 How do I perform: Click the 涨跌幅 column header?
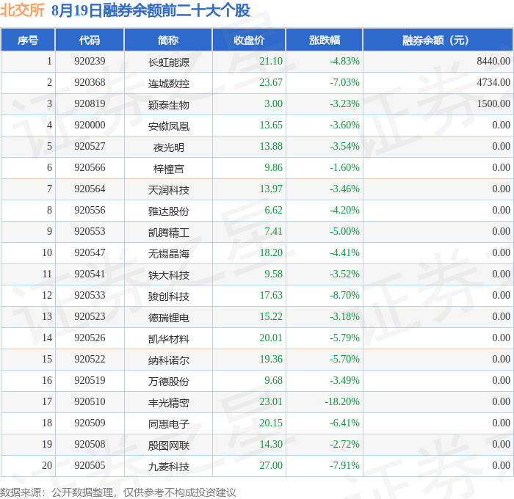[325, 40]
